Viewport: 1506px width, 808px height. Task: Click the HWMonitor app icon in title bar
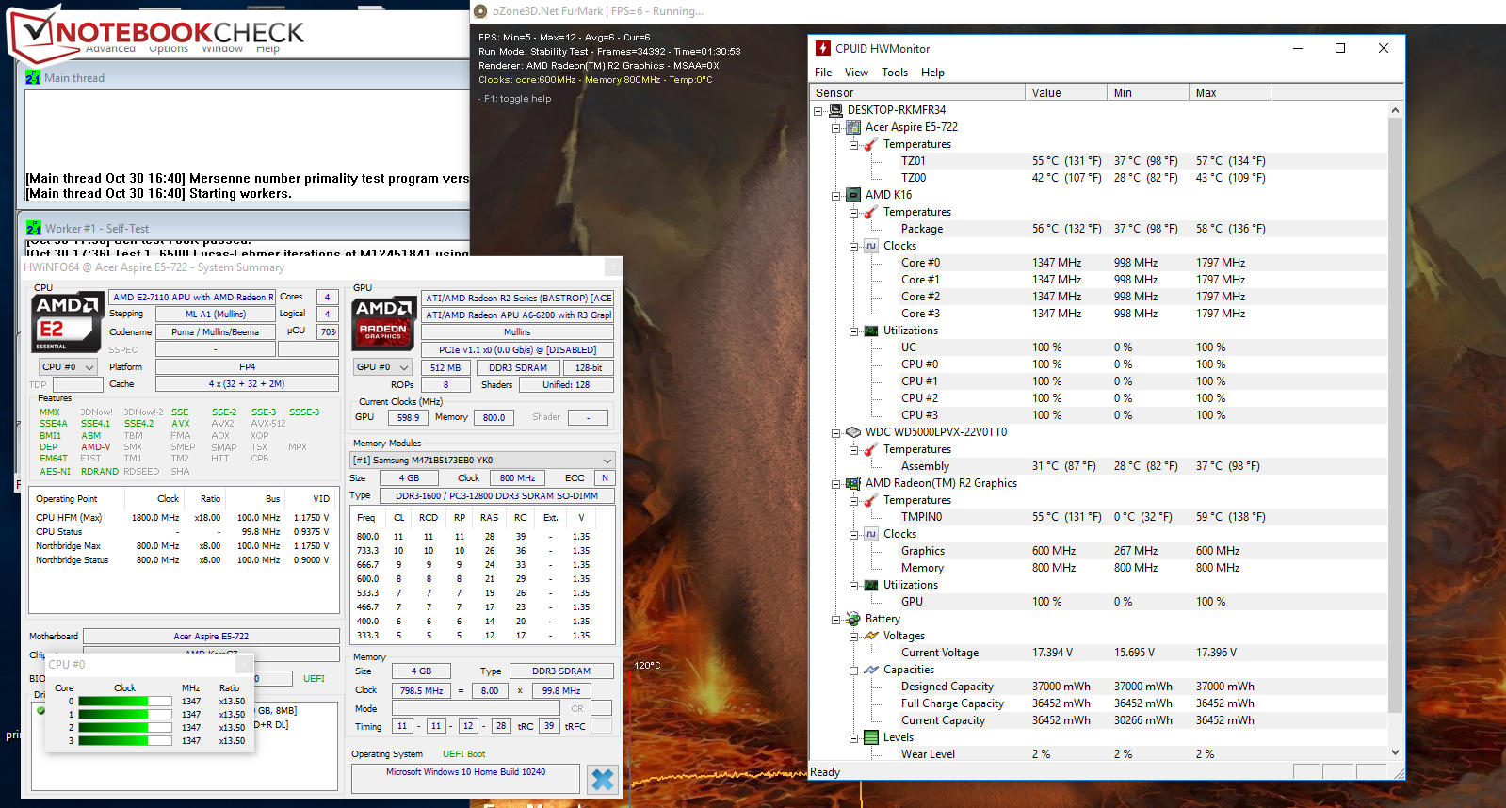pyautogui.click(x=823, y=48)
